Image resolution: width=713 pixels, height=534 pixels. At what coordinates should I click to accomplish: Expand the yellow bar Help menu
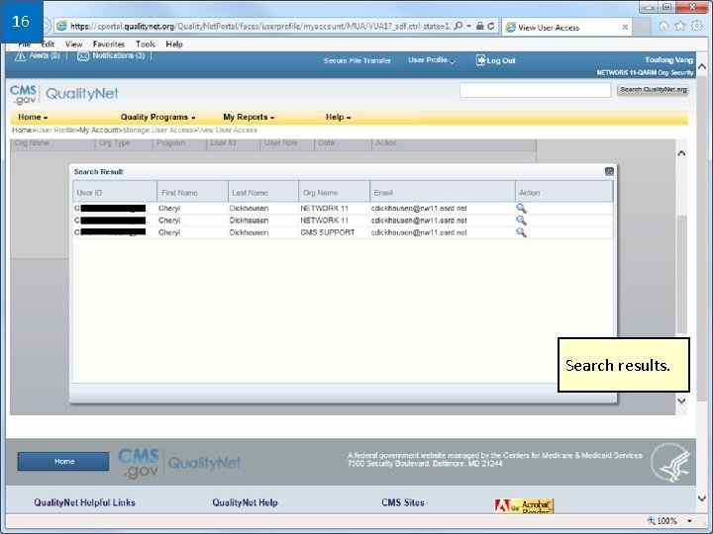pyautogui.click(x=339, y=117)
